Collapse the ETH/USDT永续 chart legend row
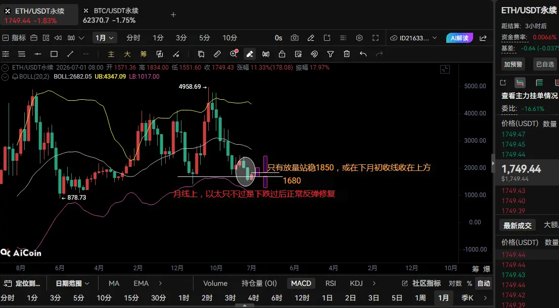This screenshot has height=308, width=559. click(5, 68)
